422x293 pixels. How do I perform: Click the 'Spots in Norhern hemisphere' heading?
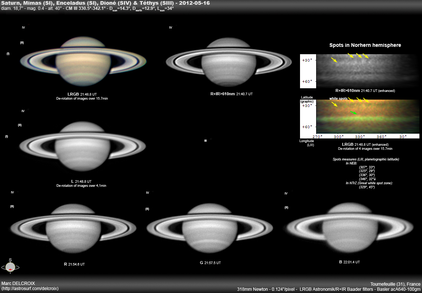(x=365, y=45)
